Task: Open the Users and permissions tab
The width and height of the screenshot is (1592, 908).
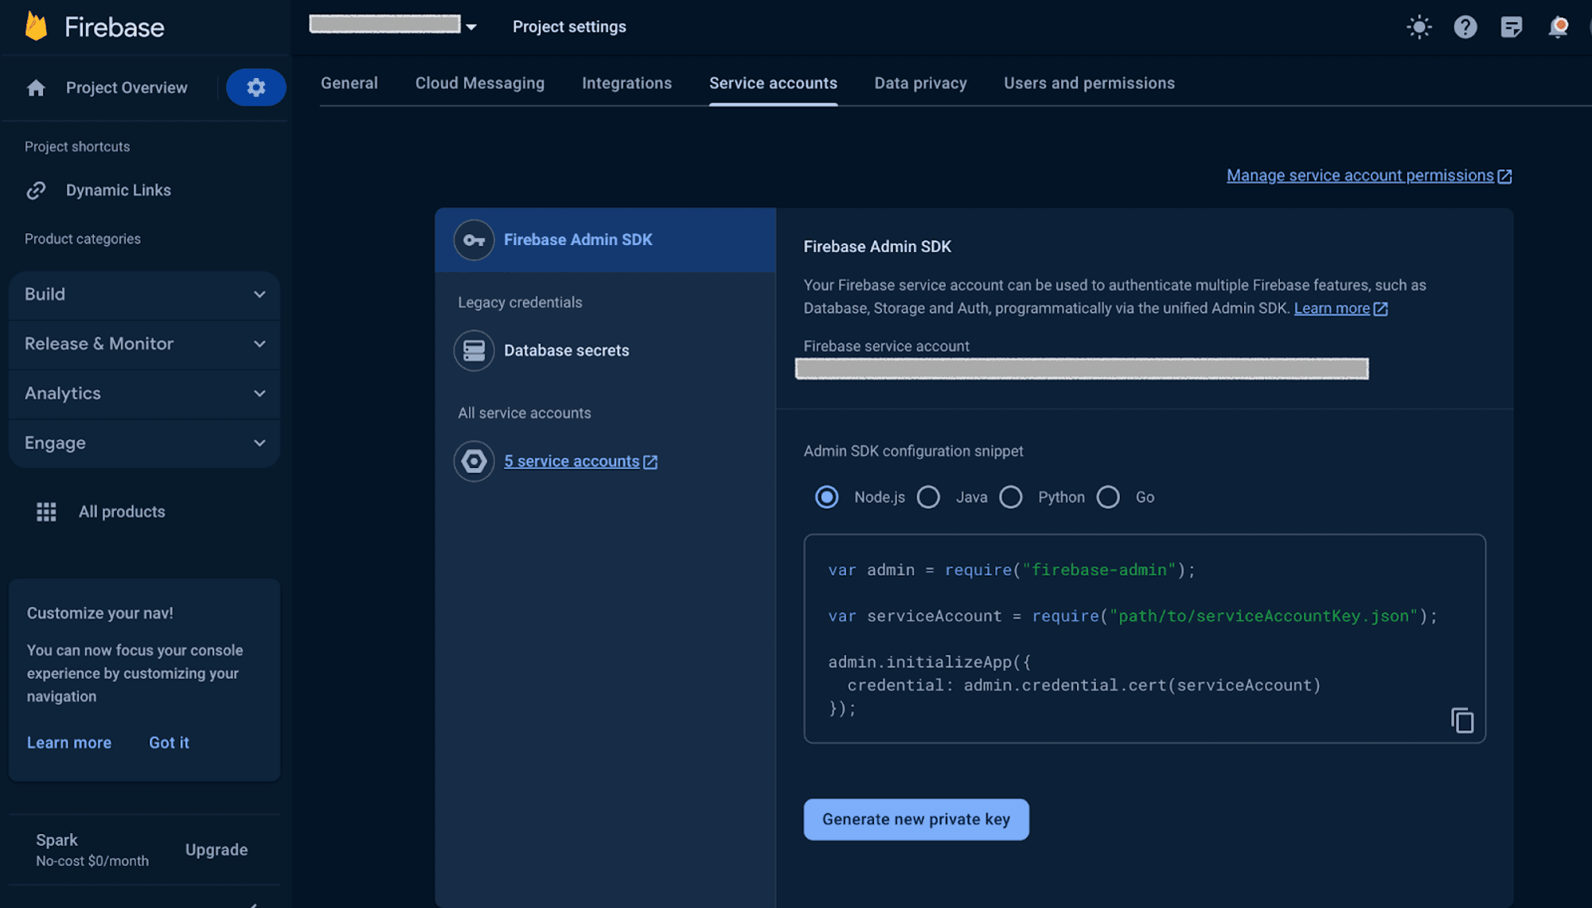Action: click(x=1089, y=83)
